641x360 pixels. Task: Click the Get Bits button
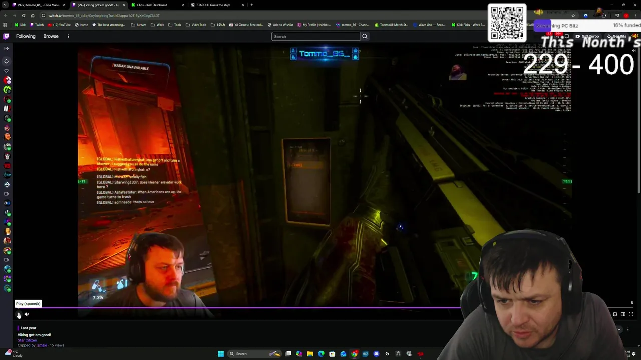(617, 36)
